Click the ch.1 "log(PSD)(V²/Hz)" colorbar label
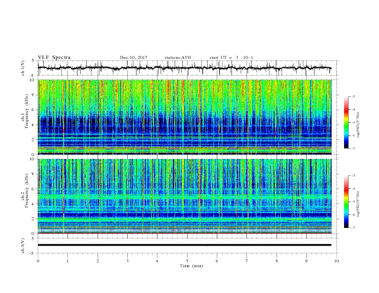Image resolution: width=379 pixels, height=293 pixels. 359,125
